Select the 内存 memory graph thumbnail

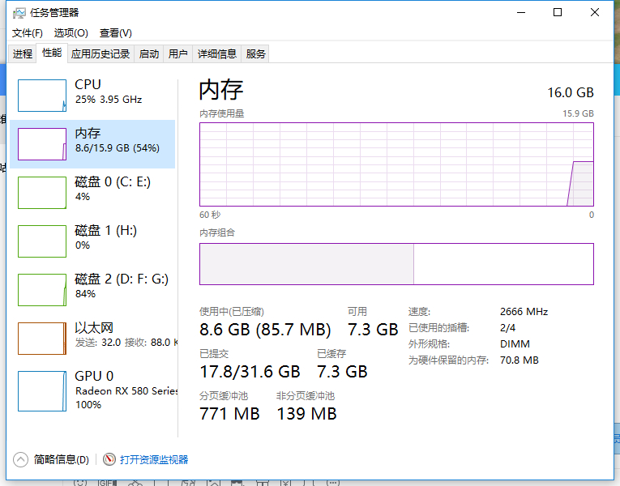[42, 144]
